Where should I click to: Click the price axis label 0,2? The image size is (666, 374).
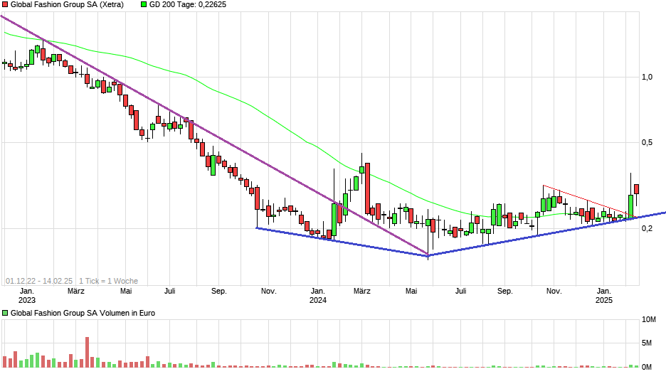click(647, 228)
